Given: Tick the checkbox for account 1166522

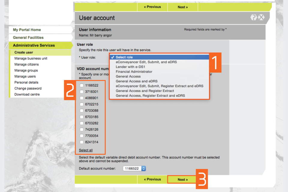Looking at the screenshot, I should pyautogui.click(x=82, y=85).
